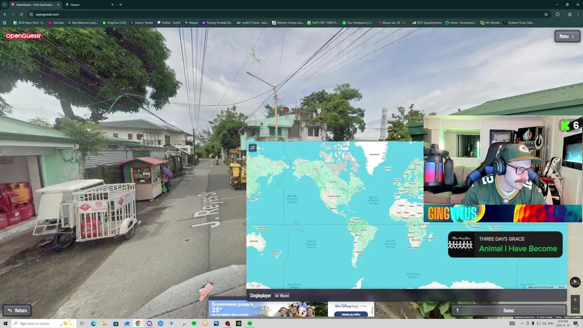Open the 2024 Major Pool bookmark

pyautogui.click(x=28, y=22)
